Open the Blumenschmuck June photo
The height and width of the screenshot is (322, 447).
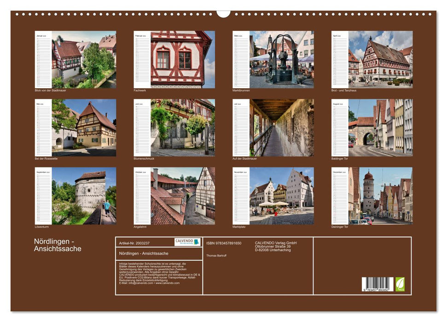click(184, 129)
